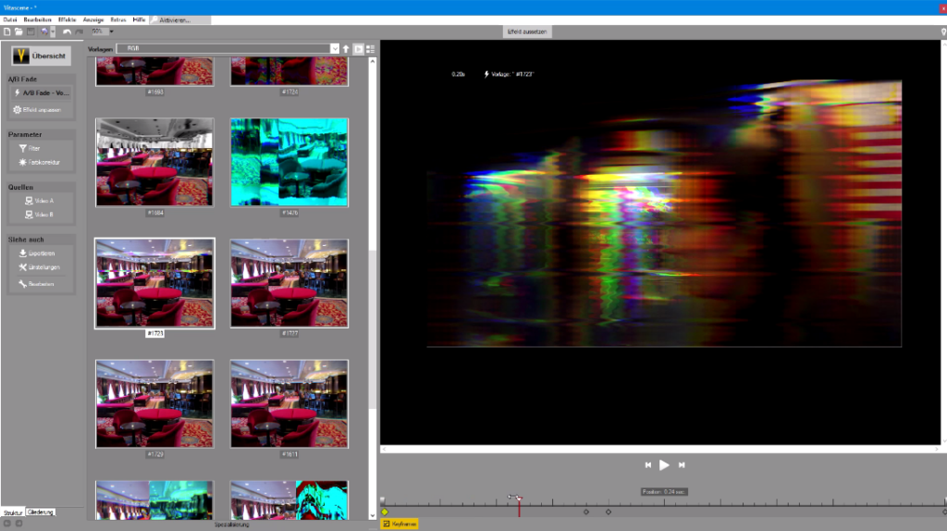Click the Exportieren download icon
The height and width of the screenshot is (531, 947).
point(37,253)
